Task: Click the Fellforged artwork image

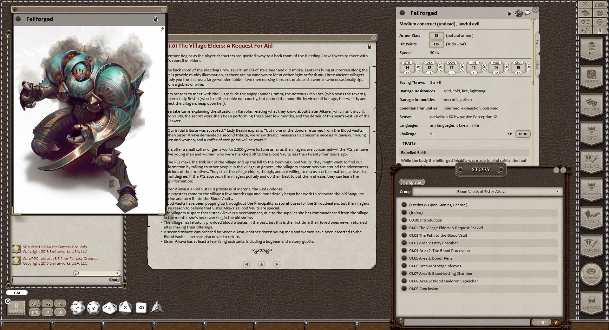Action: point(89,120)
